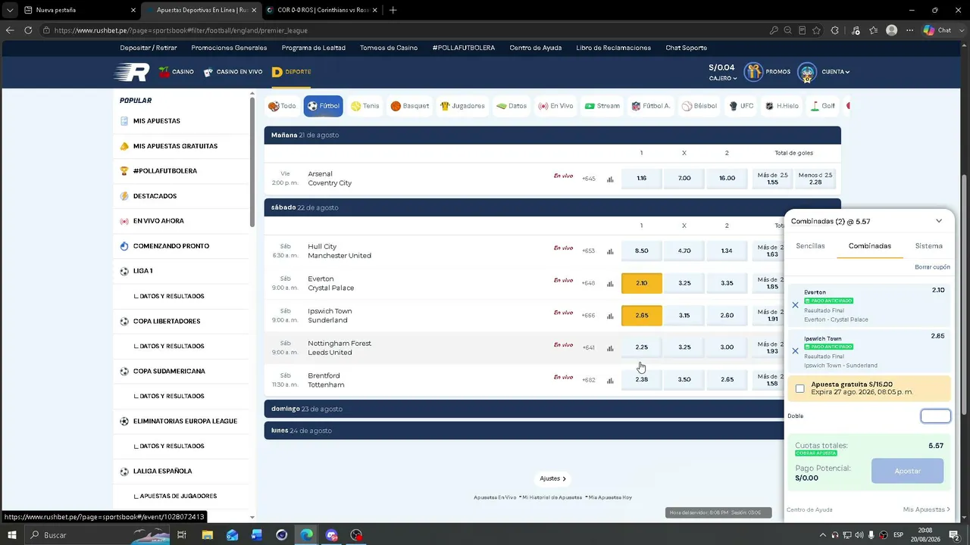Open Task View on the taskbar
The image size is (970, 545).
182,535
